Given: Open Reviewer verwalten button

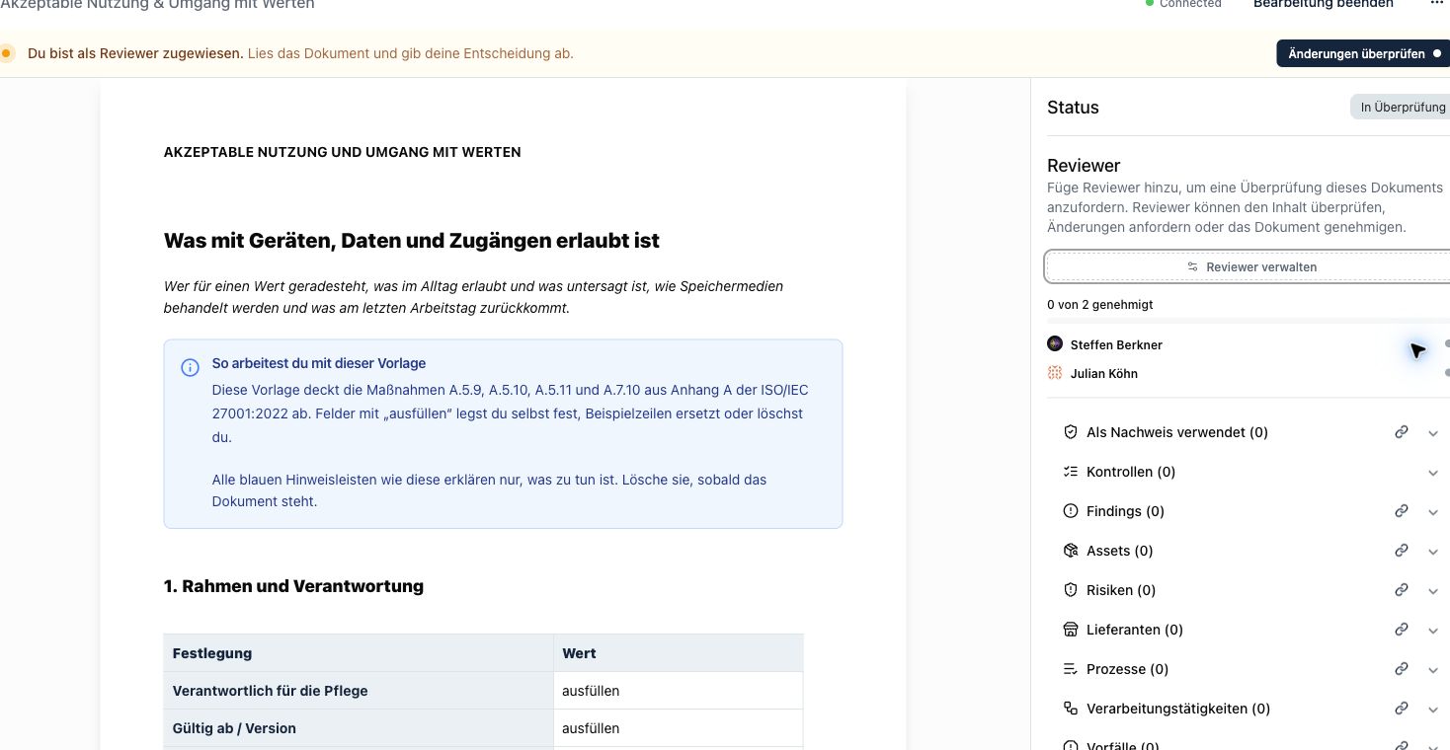Looking at the screenshot, I should pyautogui.click(x=1249, y=266).
